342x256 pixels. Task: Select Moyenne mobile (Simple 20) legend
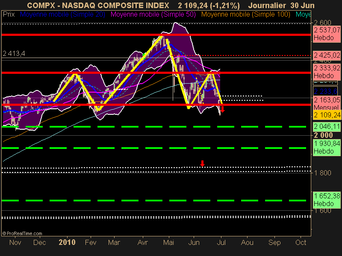coord(62,15)
